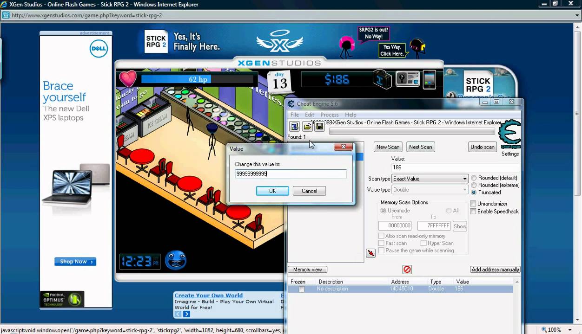Click the Cheat Engine title bar icon
Image resolution: width=582 pixels, height=334 pixels.
click(291, 104)
